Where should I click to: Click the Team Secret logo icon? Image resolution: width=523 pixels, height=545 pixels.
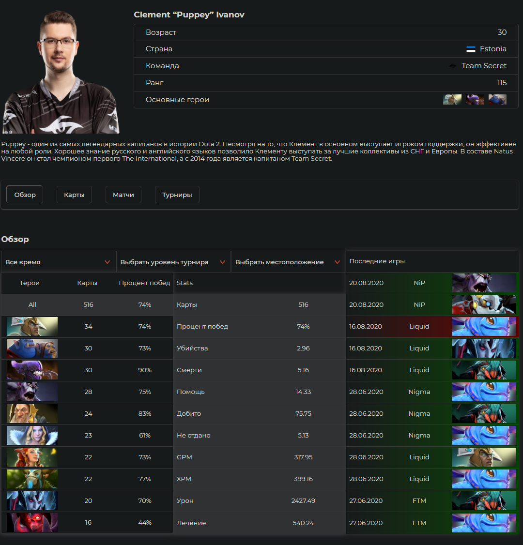pyautogui.click(x=452, y=66)
